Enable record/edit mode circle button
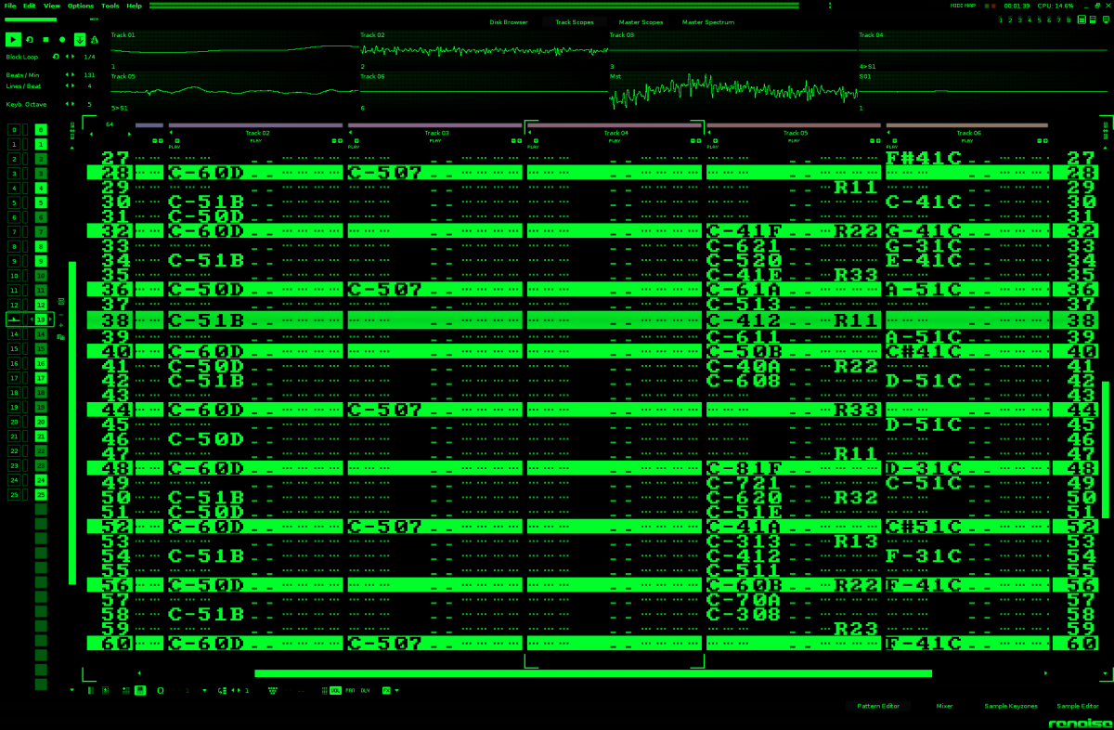 62,40
